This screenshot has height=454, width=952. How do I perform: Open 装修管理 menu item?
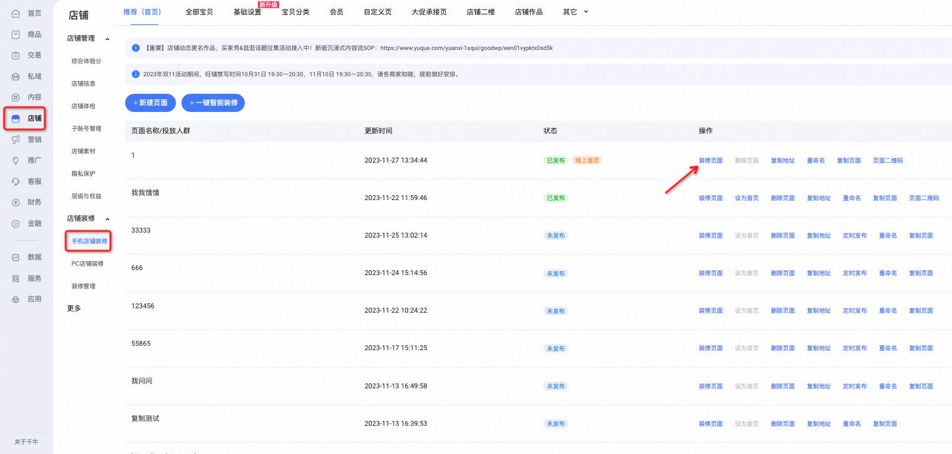pos(83,286)
